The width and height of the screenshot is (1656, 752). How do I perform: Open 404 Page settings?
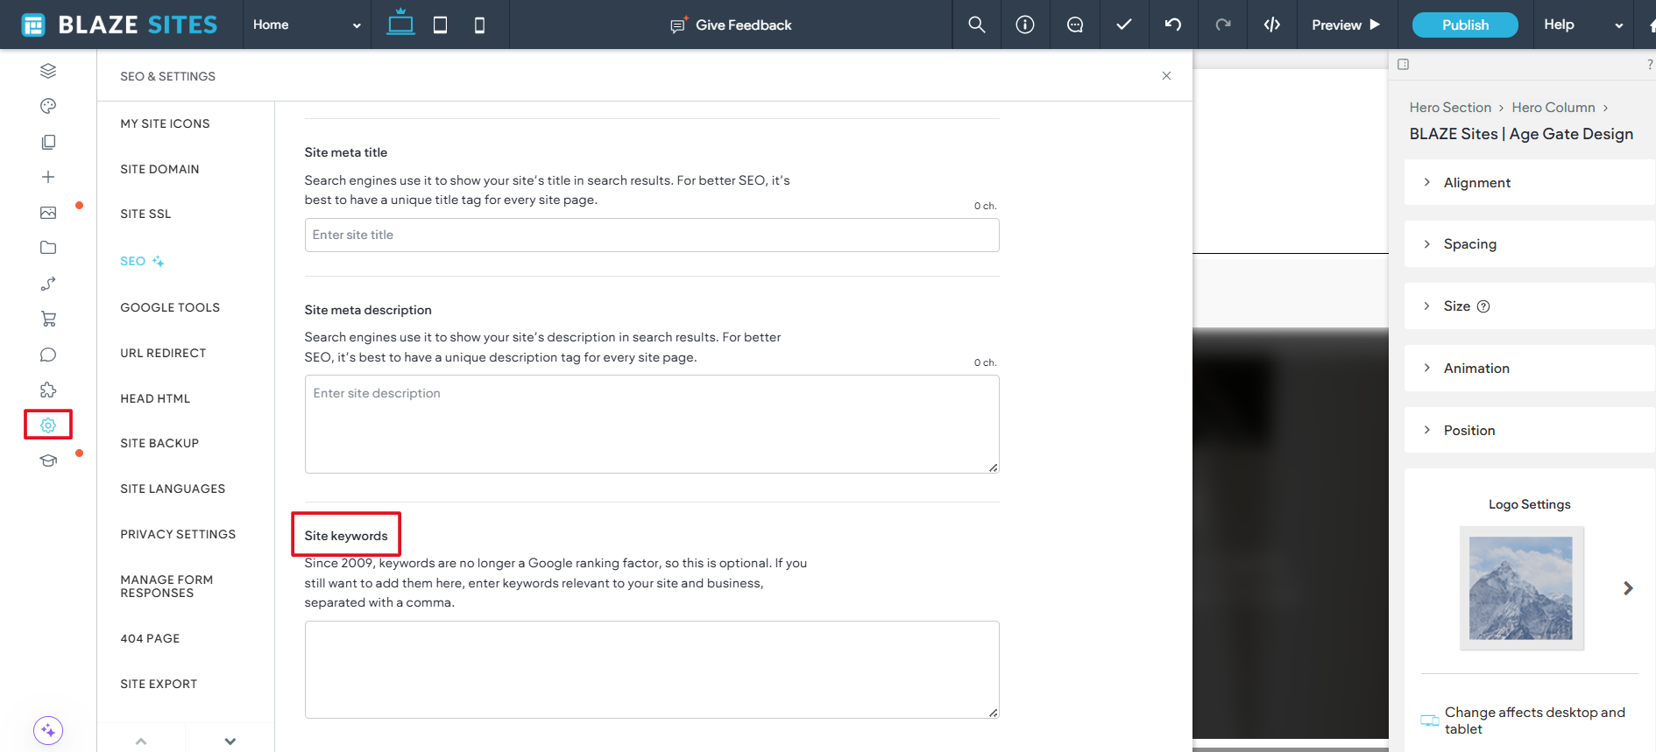(x=150, y=638)
